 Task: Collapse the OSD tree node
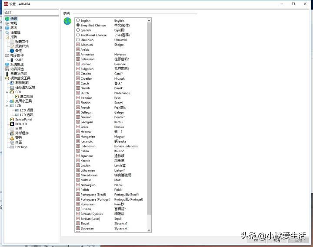(7, 92)
